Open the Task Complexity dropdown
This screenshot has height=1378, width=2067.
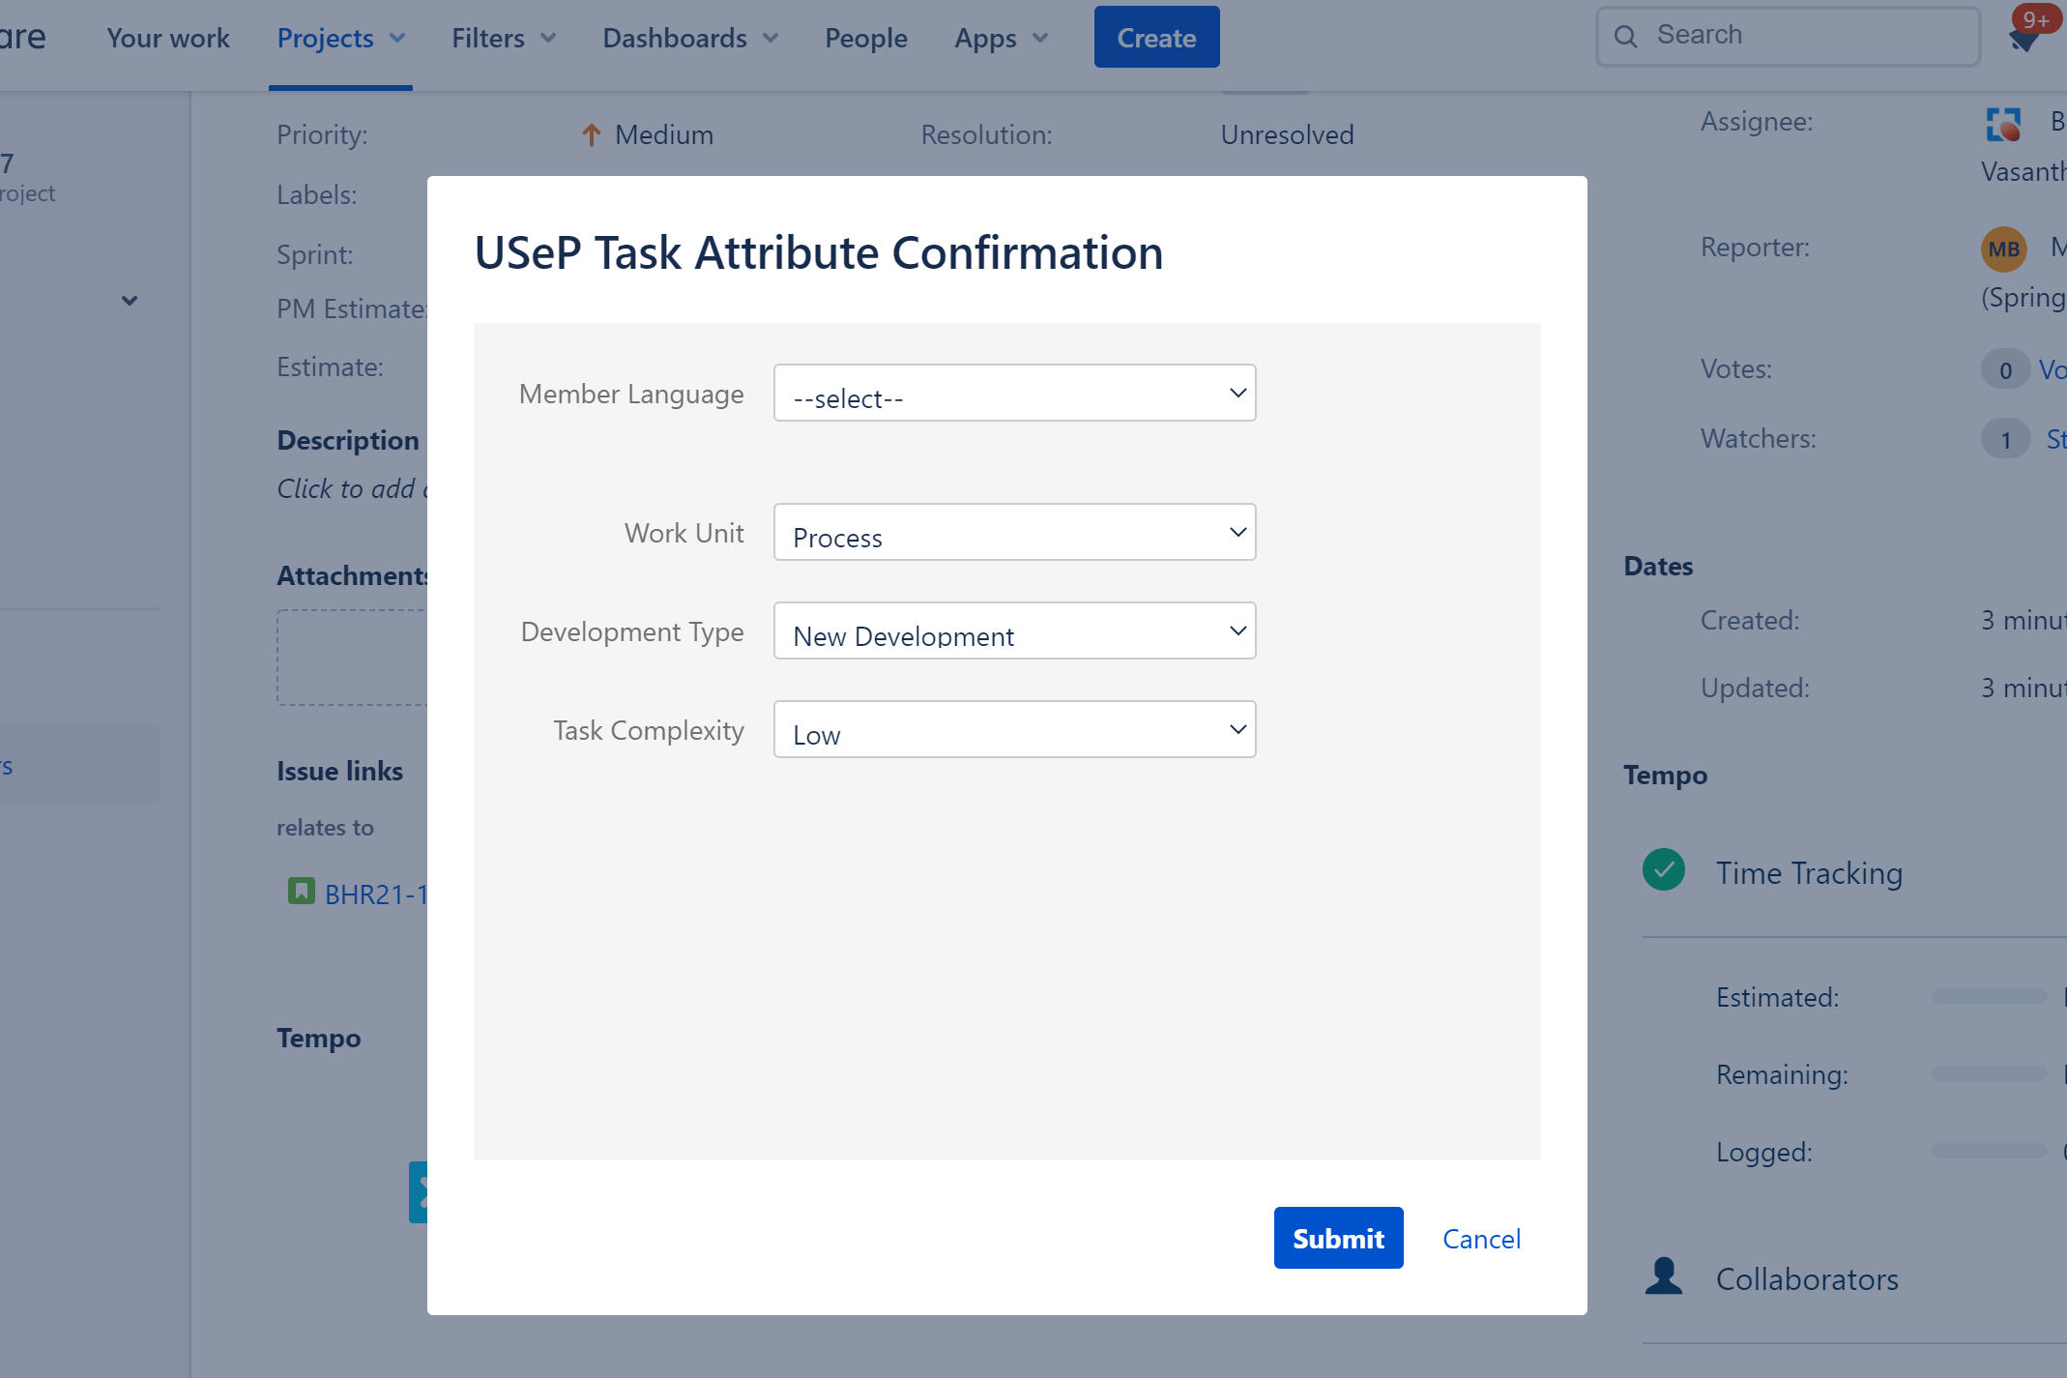coord(1014,730)
